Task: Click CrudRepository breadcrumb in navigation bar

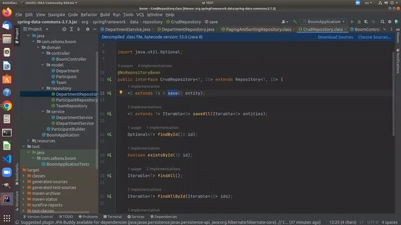Action: (184, 22)
